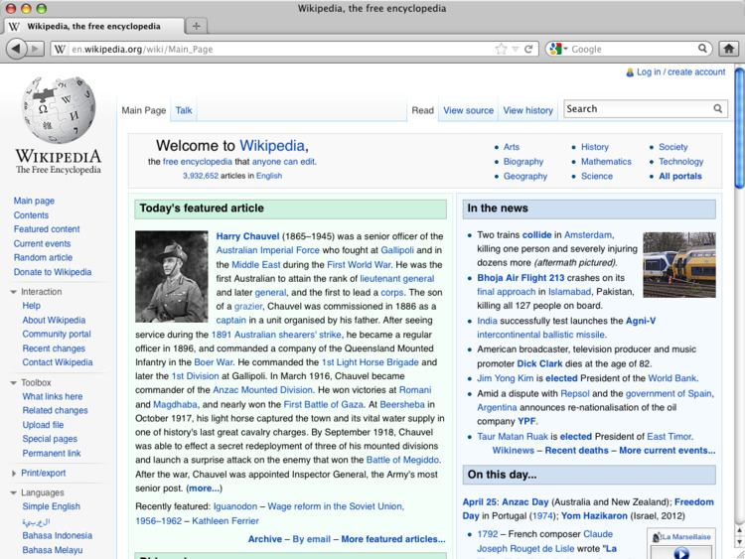The height and width of the screenshot is (559, 745).
Task: Click the Featured content sidebar link
Action: tap(47, 229)
